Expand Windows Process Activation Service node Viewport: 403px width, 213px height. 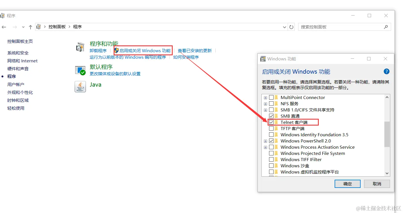click(x=265, y=147)
